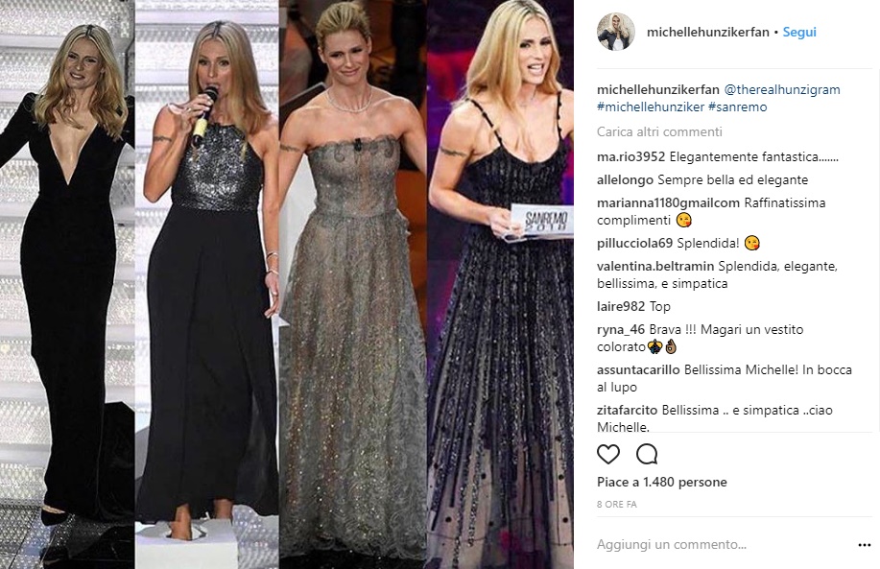Open the #michellehunziker hashtag

click(651, 107)
